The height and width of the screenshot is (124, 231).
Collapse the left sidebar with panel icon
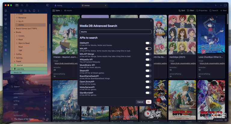point(48,5)
